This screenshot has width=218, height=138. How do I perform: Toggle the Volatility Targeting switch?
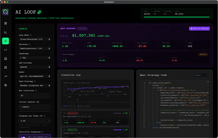click(x=23, y=137)
